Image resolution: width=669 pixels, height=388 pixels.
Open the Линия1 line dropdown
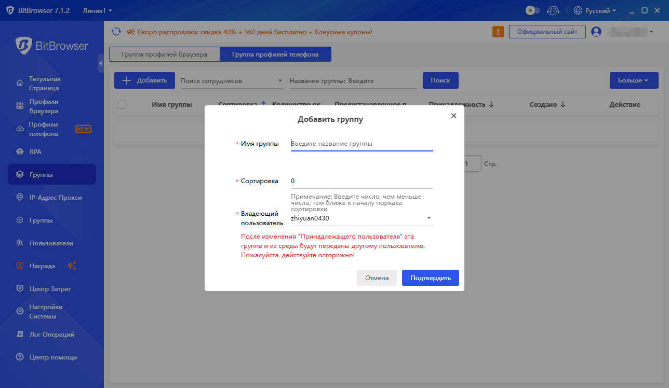click(x=97, y=10)
